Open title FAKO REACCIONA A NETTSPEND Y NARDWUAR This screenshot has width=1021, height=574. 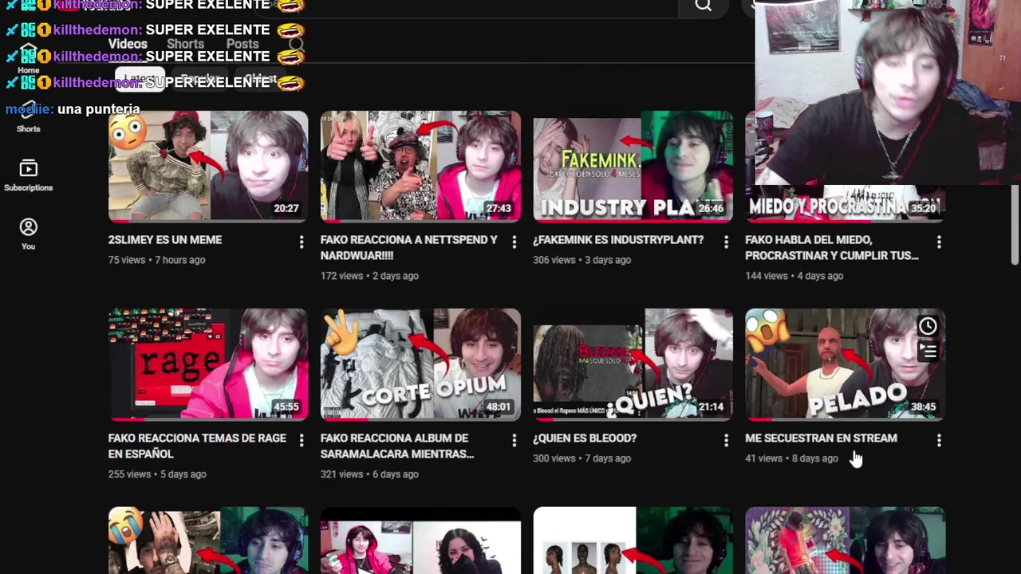(x=408, y=247)
